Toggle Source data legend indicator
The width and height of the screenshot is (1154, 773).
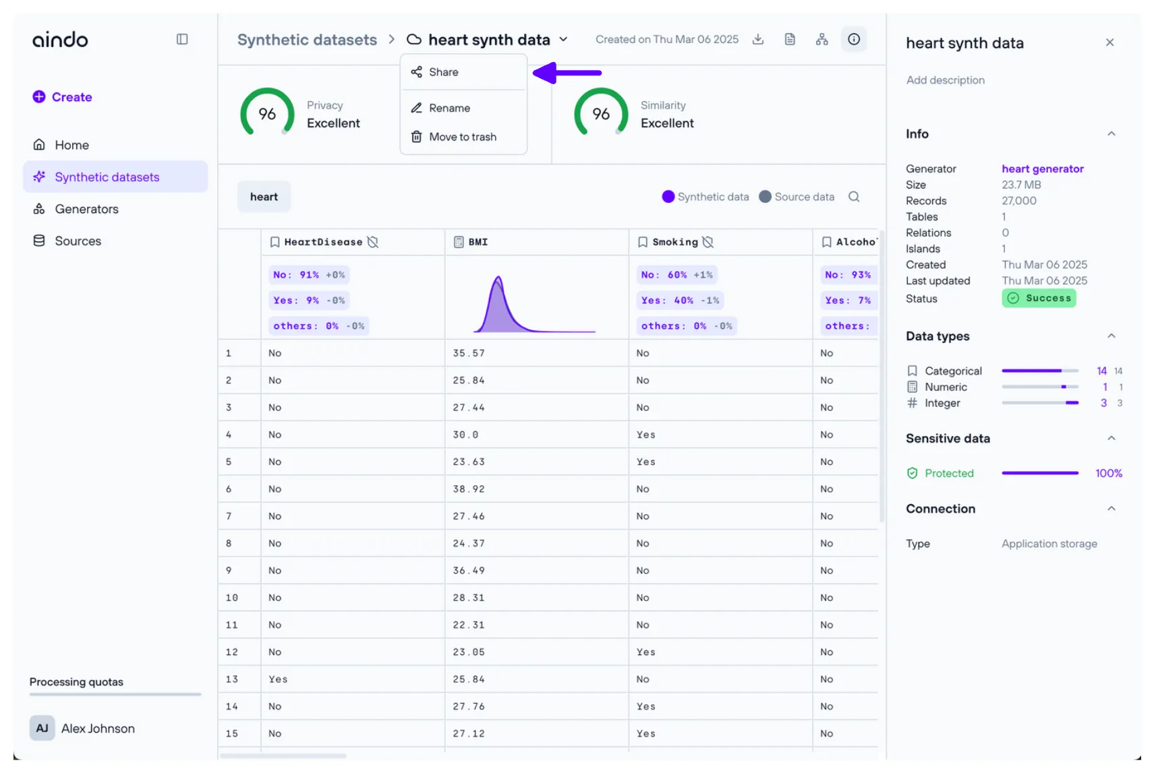point(765,197)
